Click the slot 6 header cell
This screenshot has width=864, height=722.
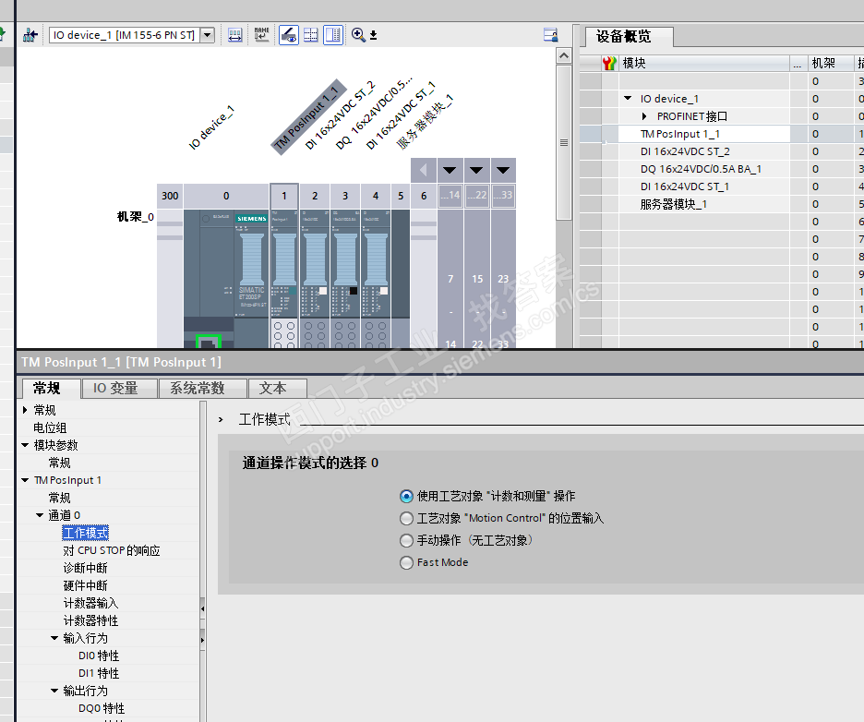(424, 196)
